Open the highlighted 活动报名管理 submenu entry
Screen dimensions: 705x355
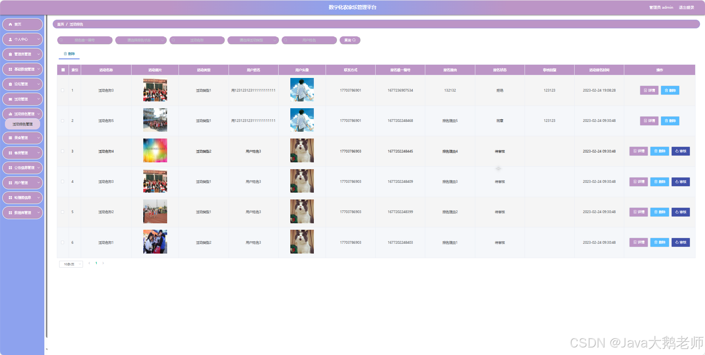coord(23,124)
